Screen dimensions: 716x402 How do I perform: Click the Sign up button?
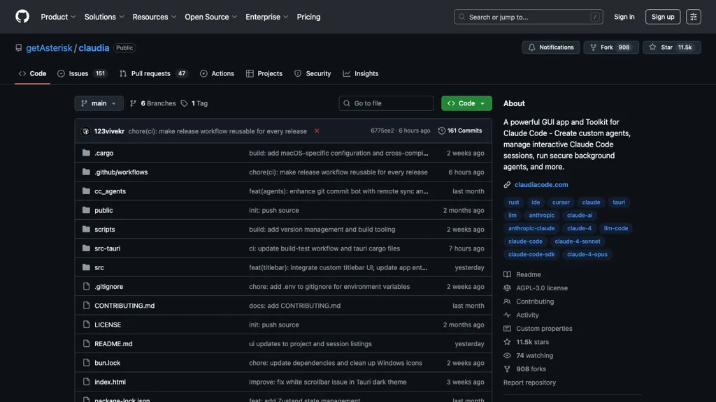(x=663, y=17)
